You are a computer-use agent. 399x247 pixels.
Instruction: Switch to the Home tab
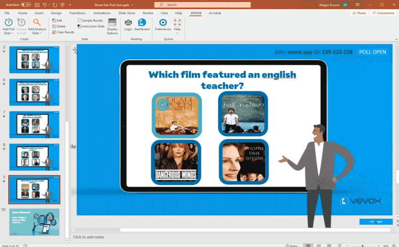pyautogui.click(x=22, y=13)
